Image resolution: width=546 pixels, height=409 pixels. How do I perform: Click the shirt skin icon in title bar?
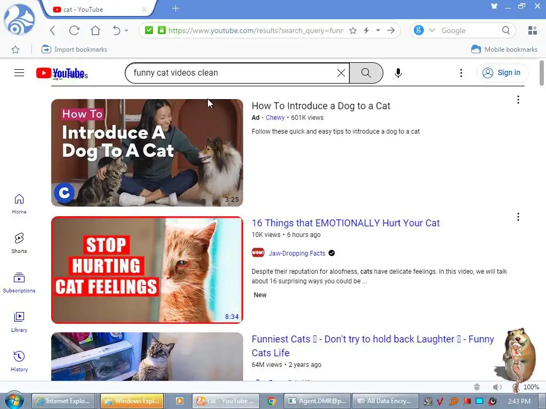[x=494, y=6]
